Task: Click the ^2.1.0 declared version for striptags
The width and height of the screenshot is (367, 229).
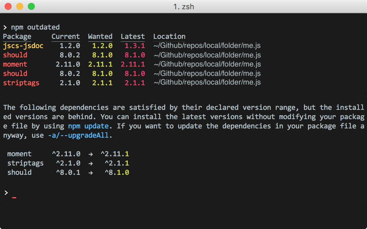Action: [68, 163]
